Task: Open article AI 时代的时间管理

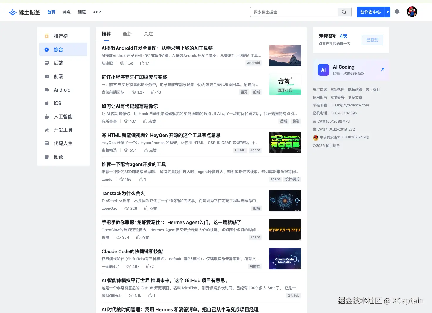Action: tap(180, 309)
